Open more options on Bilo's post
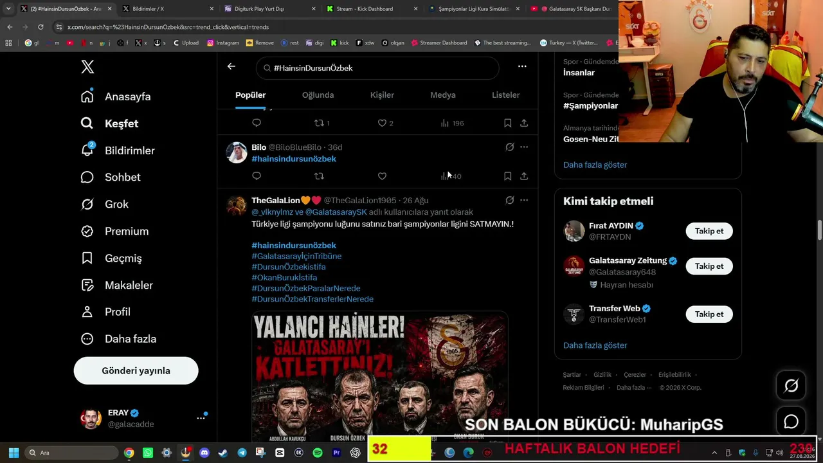The width and height of the screenshot is (823, 463). click(524, 147)
